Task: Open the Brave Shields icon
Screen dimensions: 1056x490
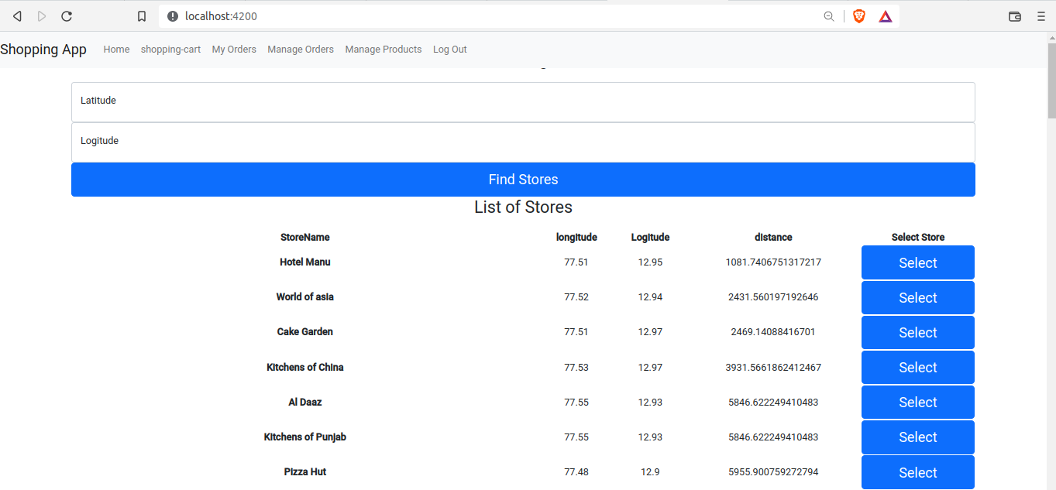Action: tap(858, 15)
